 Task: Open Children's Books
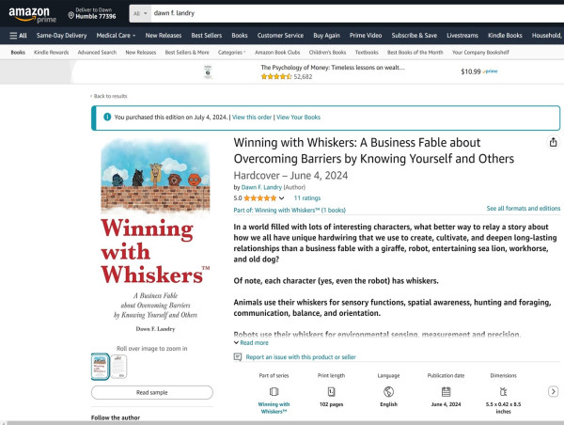[327, 52]
